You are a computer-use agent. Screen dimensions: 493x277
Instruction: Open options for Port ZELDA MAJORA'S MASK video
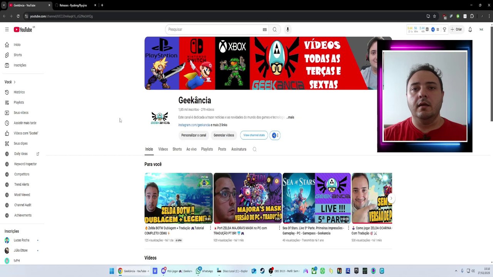pyautogui.click(x=279, y=228)
